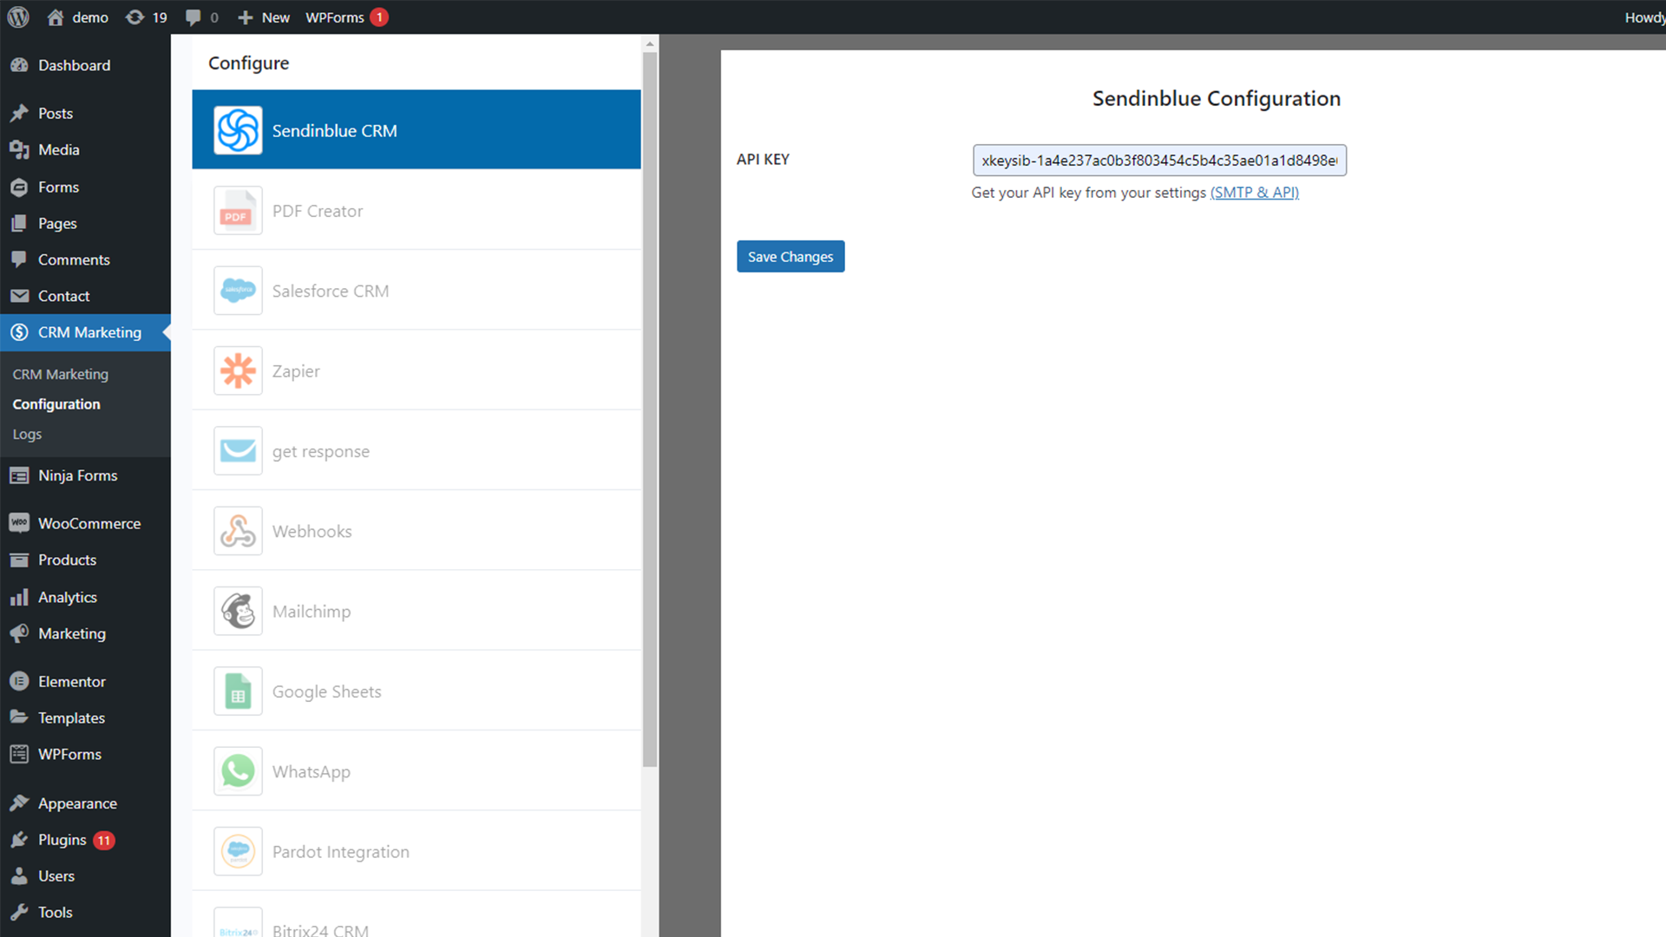Viewport: 1666px width, 937px height.
Task: Open WPForms in the top admin bar
Action: (x=335, y=17)
